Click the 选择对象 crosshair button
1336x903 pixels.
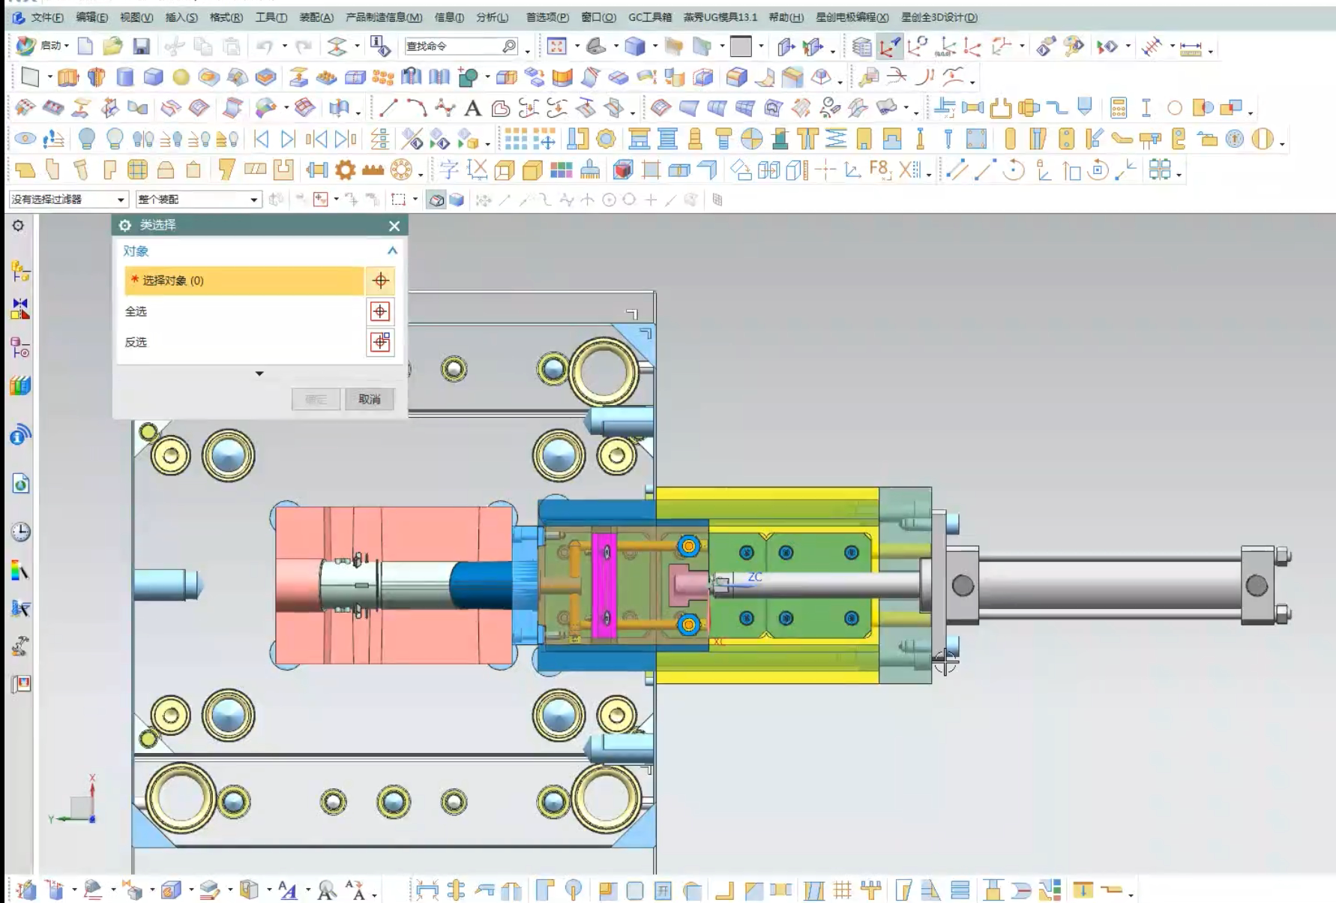380,280
